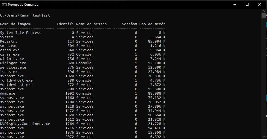This screenshot has width=267, height=139.
Task: Click csrss.exe with PID 640
Action: (x=10, y=50)
